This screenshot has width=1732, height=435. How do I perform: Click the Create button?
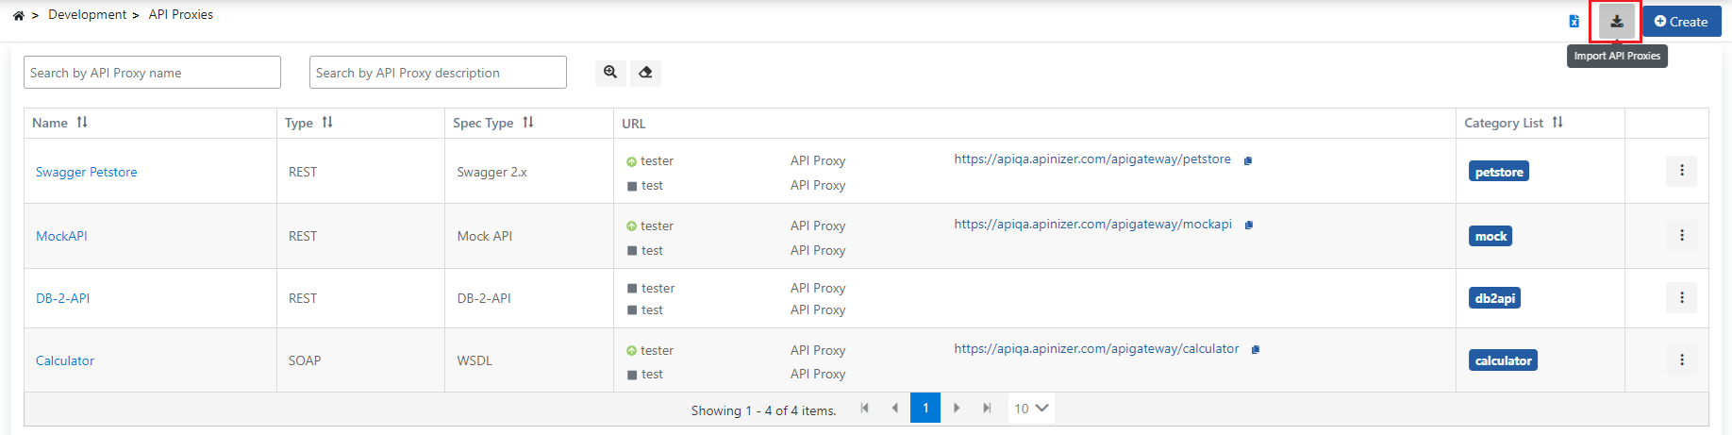pyautogui.click(x=1681, y=22)
